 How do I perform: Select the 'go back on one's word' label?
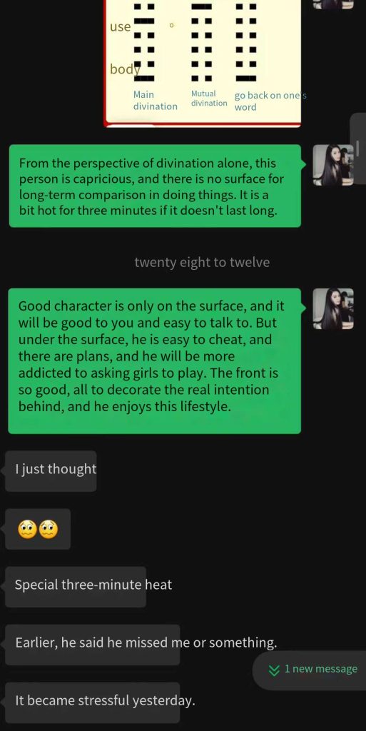(x=270, y=101)
